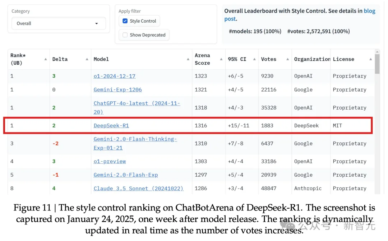Click the o1-2024-12-17 model link

(114, 76)
